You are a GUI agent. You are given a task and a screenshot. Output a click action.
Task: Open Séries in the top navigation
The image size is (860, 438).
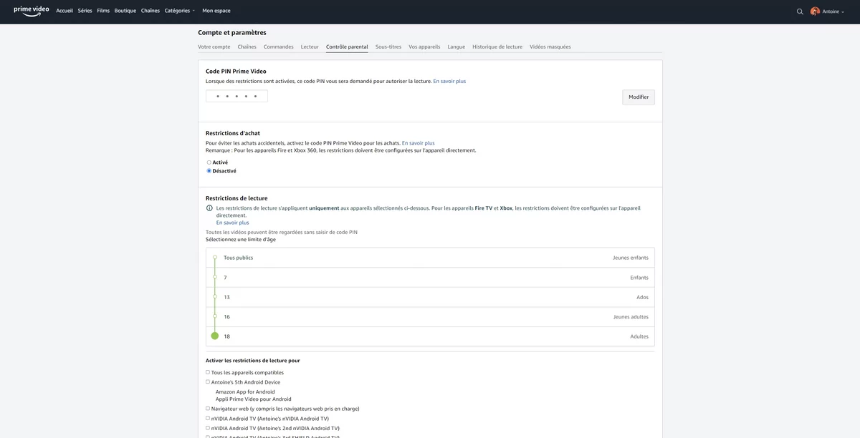tap(85, 11)
